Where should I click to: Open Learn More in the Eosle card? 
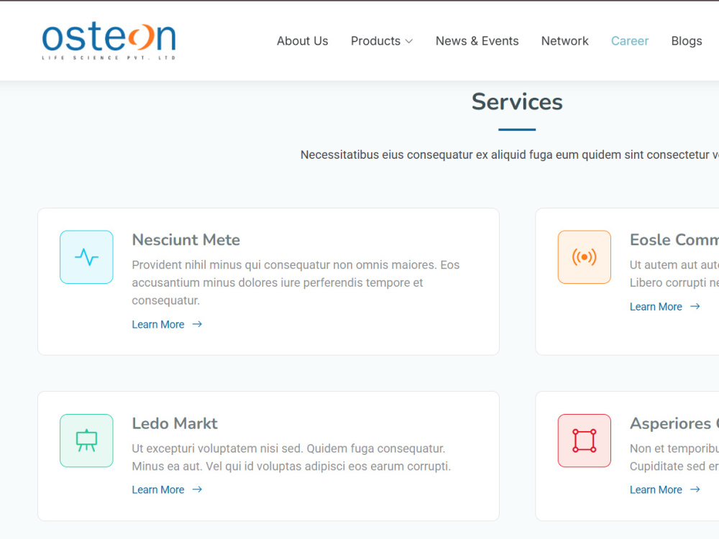(656, 307)
